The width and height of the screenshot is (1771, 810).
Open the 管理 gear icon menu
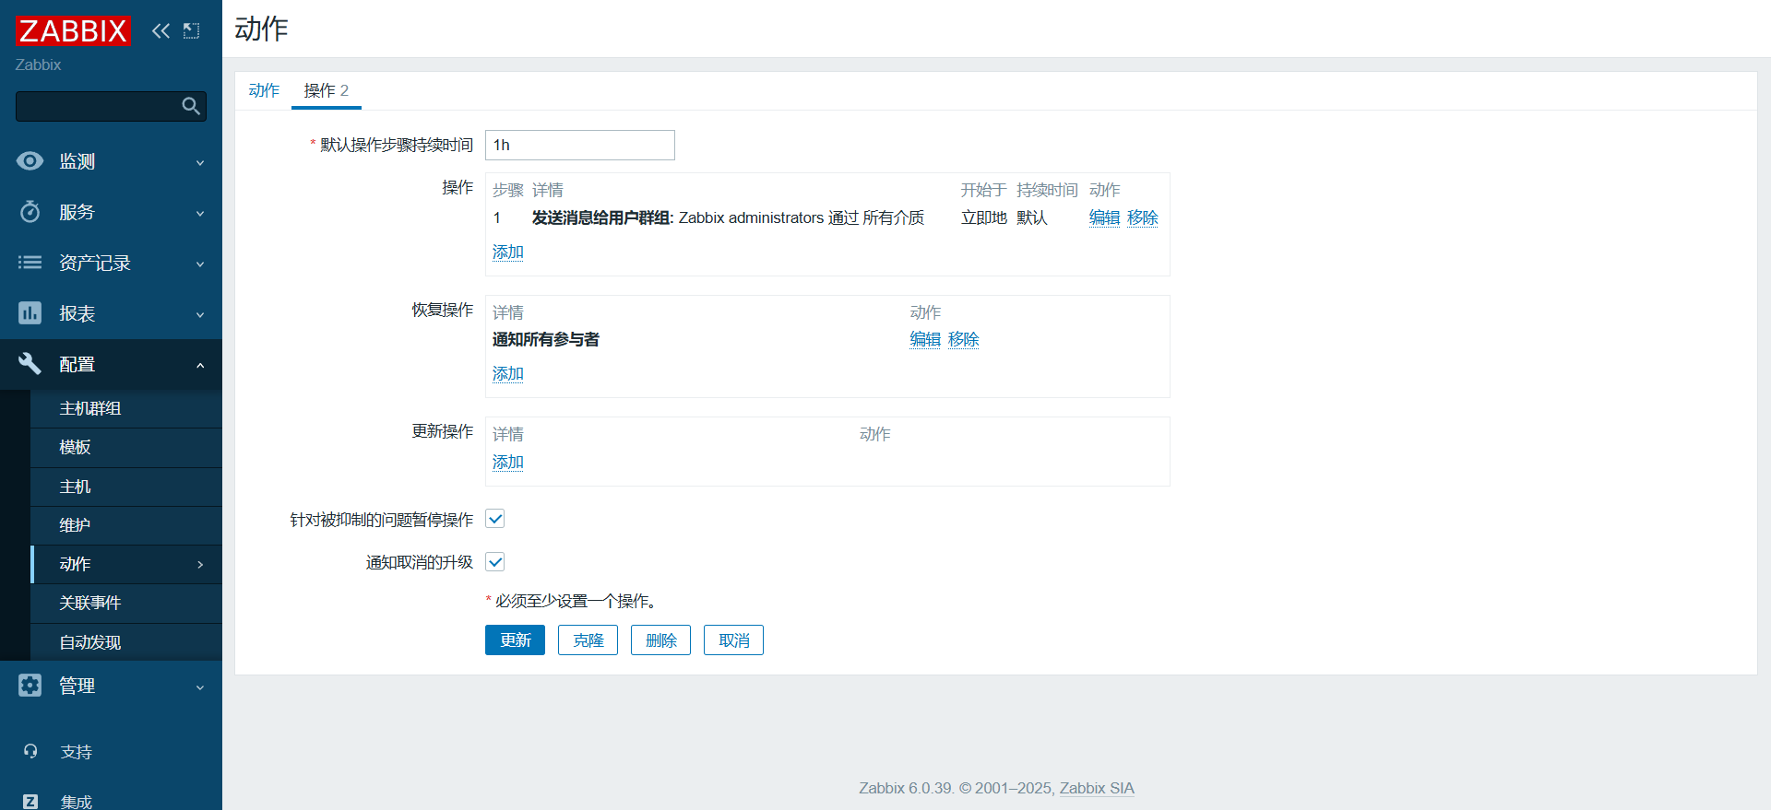click(30, 686)
